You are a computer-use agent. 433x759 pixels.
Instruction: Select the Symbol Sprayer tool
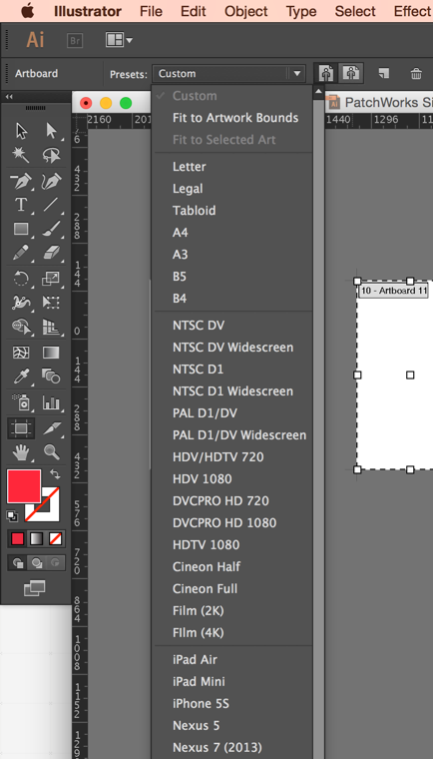[21, 401]
